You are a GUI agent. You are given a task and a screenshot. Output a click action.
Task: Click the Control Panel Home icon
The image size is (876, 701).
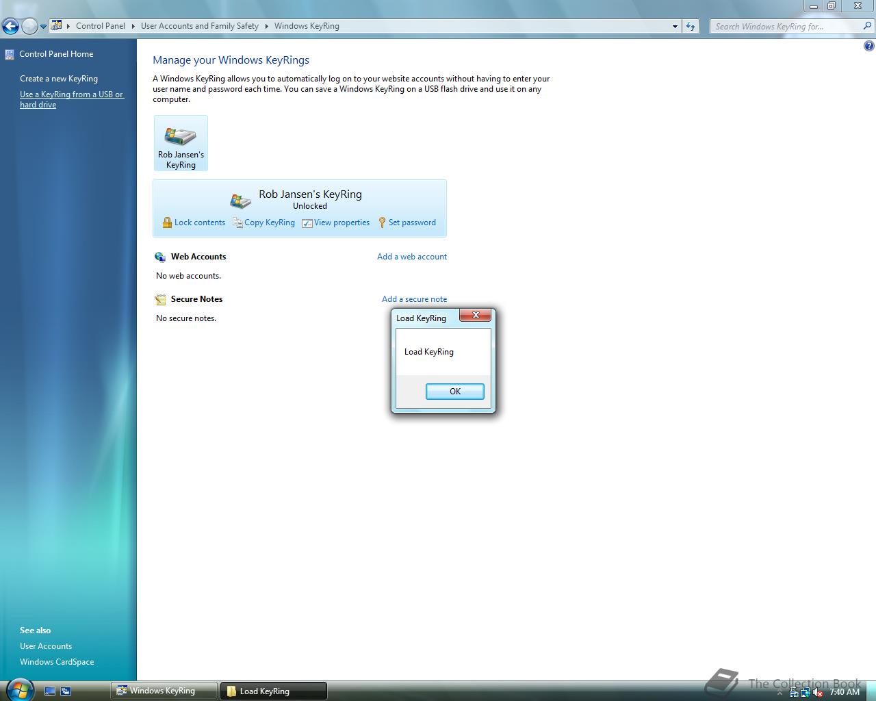tap(10, 54)
